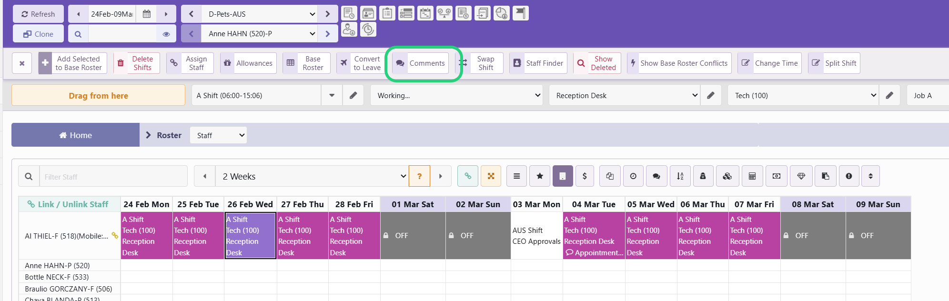
Task: Open the Working... status dropdown
Action: pyautogui.click(x=457, y=95)
